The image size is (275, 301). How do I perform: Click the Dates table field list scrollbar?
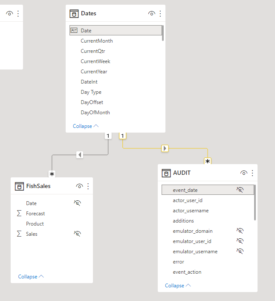163,33
